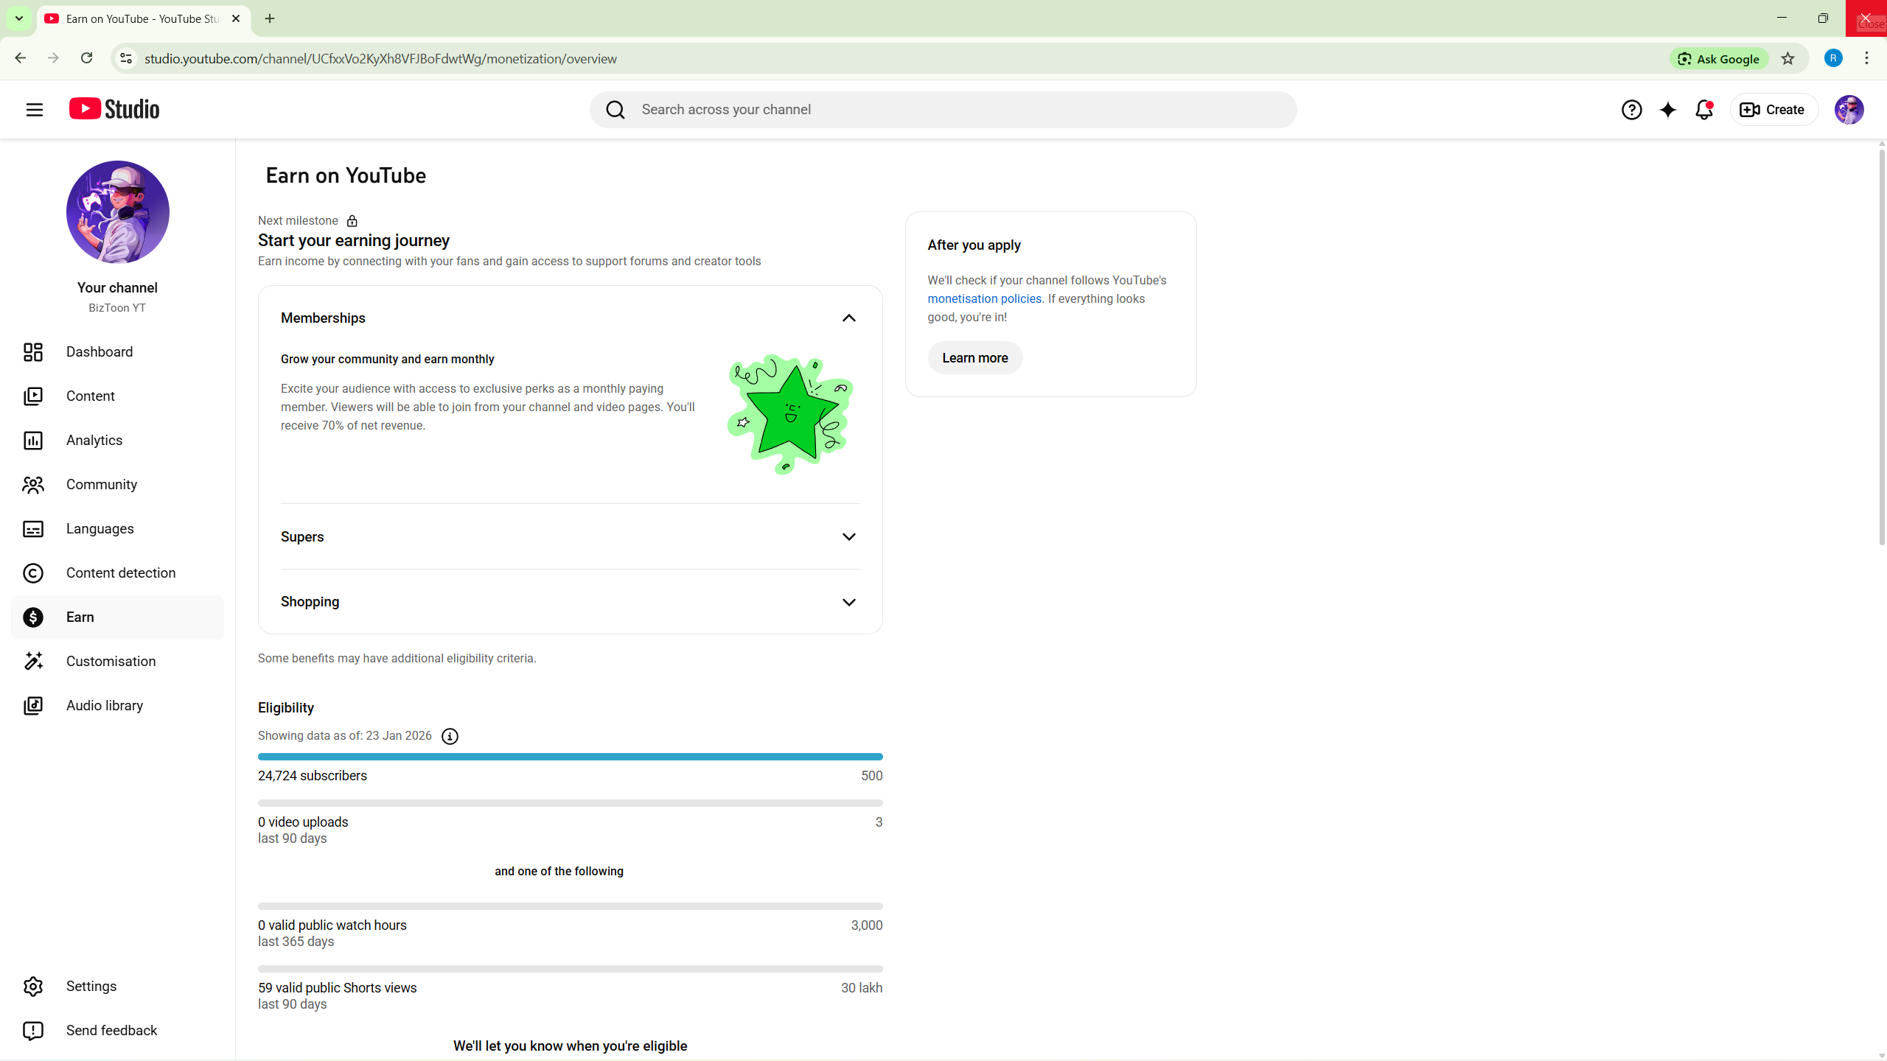Open the tab search dropdown arrow
Image resolution: width=1887 pixels, height=1061 pixels.
(19, 18)
